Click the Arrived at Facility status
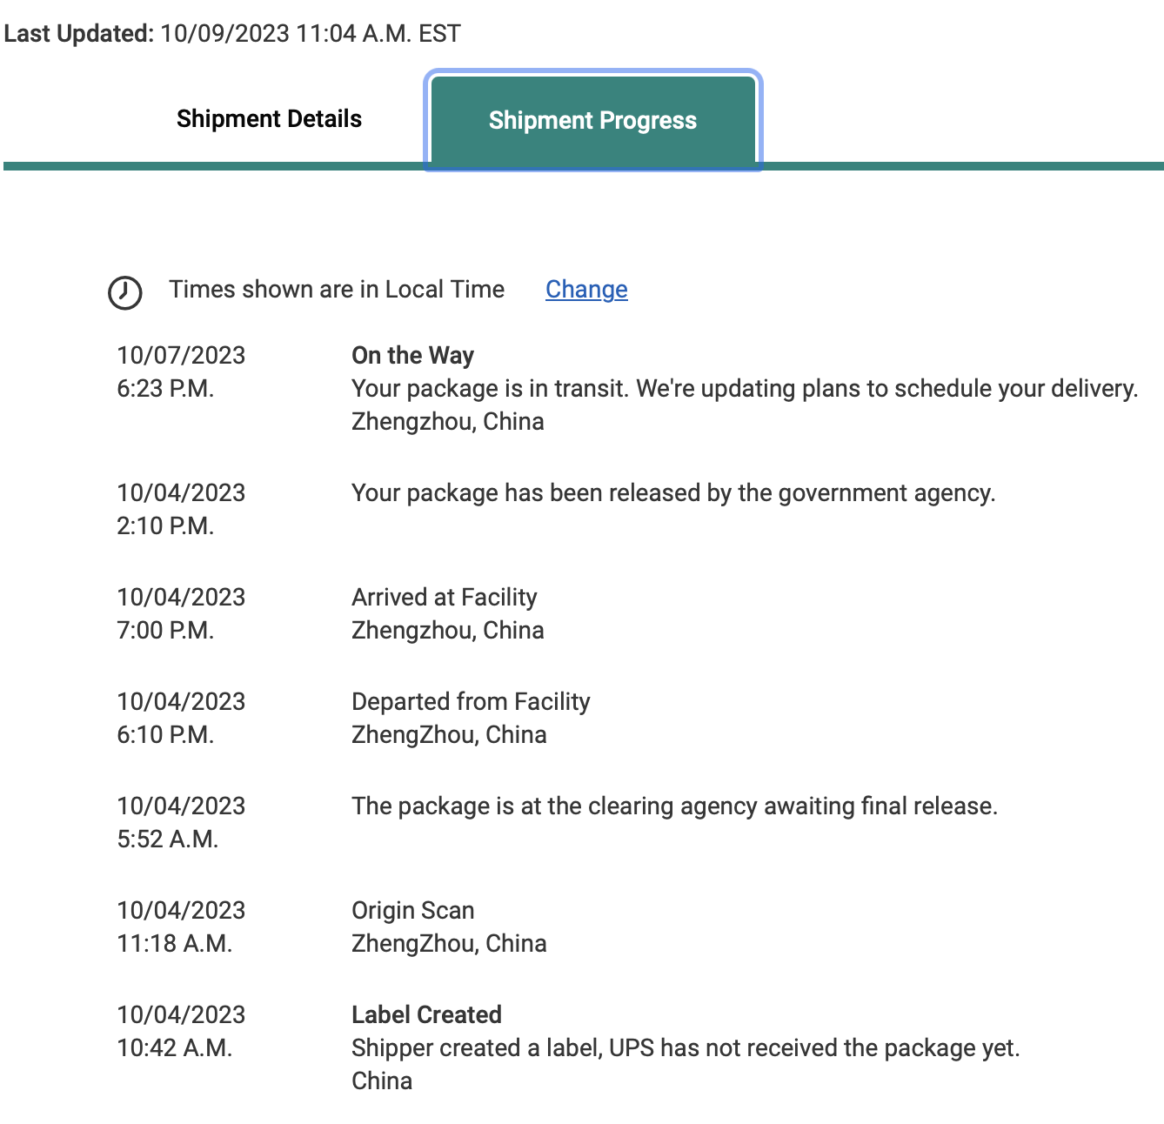This screenshot has width=1164, height=1124. pyautogui.click(x=444, y=598)
